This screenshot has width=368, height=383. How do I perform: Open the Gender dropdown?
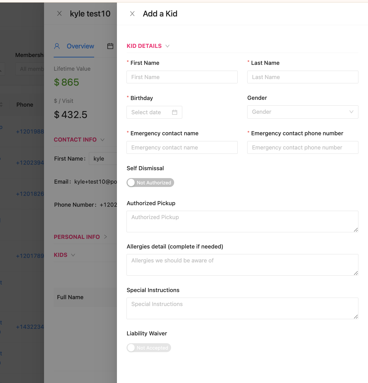(x=302, y=112)
